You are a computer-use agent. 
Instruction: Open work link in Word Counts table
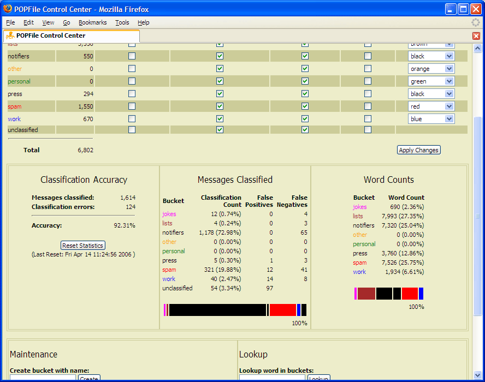359,272
